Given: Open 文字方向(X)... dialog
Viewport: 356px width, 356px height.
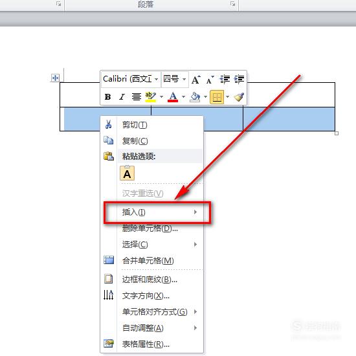Looking at the screenshot, I should pos(151,295).
